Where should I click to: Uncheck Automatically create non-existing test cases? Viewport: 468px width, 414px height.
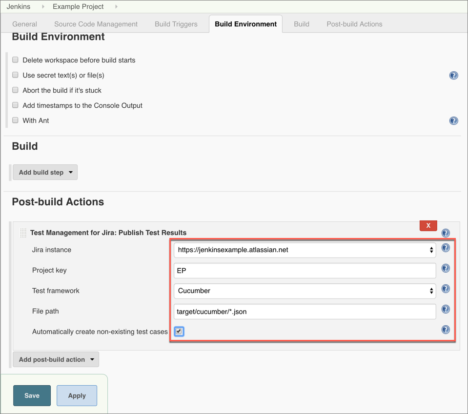click(x=179, y=332)
